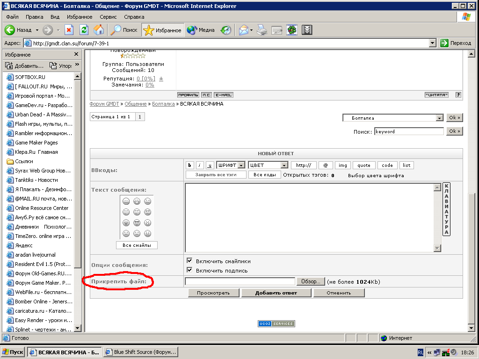Close the Избранное favorites sidebar
Image resolution: width=479 pixels, height=359 pixels.
(x=76, y=54)
